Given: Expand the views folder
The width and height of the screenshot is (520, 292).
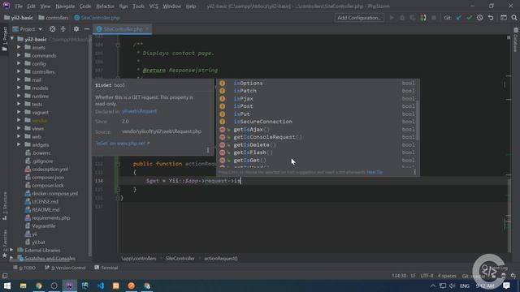Looking at the screenshot, I should click(x=19, y=128).
